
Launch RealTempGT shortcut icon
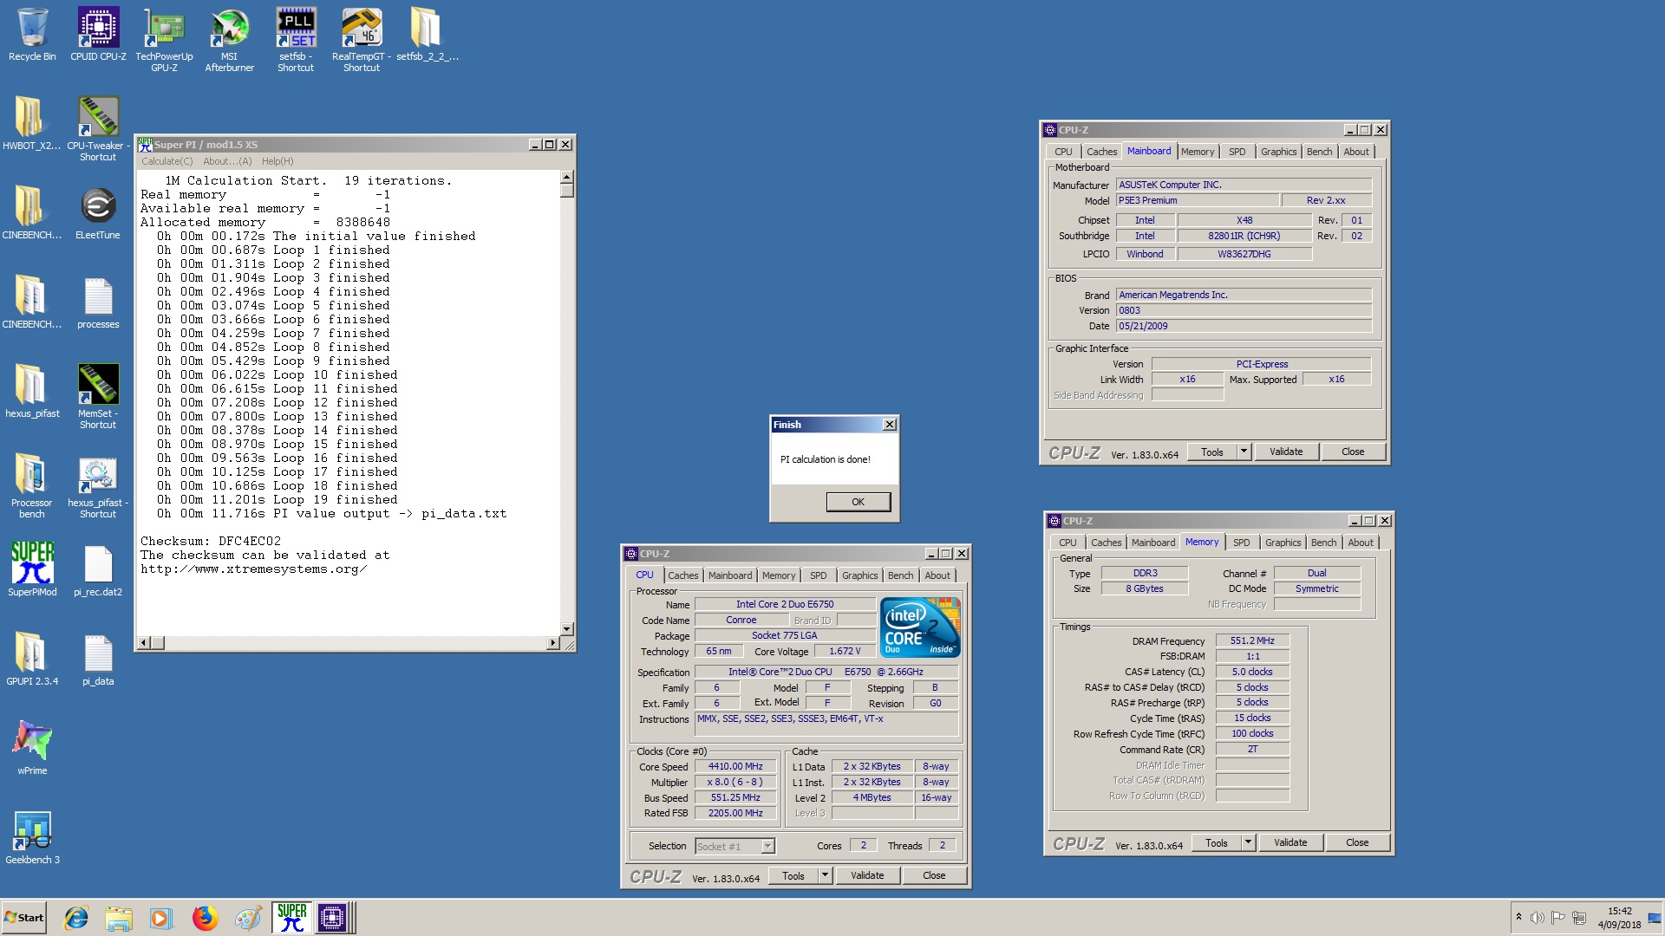(362, 39)
